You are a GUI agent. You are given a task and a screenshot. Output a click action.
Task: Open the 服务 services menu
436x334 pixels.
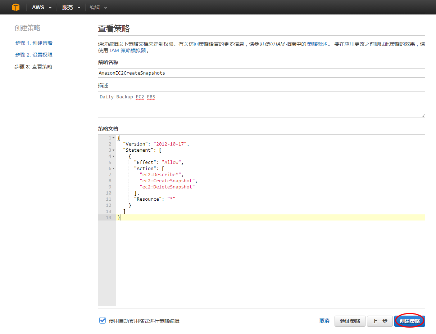coord(71,7)
